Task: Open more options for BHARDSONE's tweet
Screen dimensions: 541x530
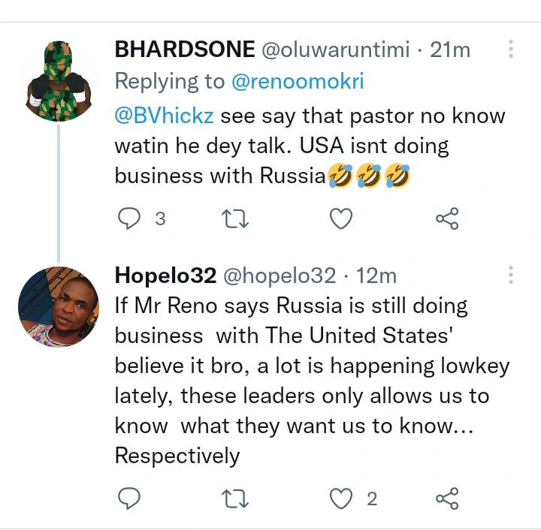Action: tap(511, 50)
